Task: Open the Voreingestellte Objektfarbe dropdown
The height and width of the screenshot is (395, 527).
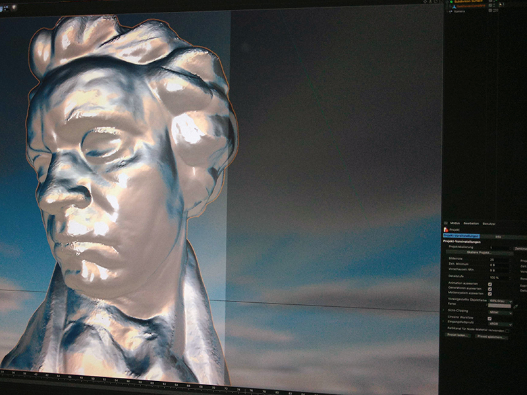Action: (x=500, y=300)
